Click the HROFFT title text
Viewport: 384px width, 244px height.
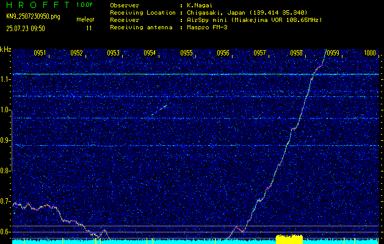point(38,5)
